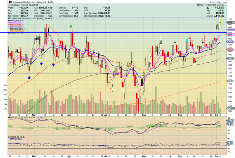
Task: Click the Optionable yes value
Action: click(x=50, y=16)
